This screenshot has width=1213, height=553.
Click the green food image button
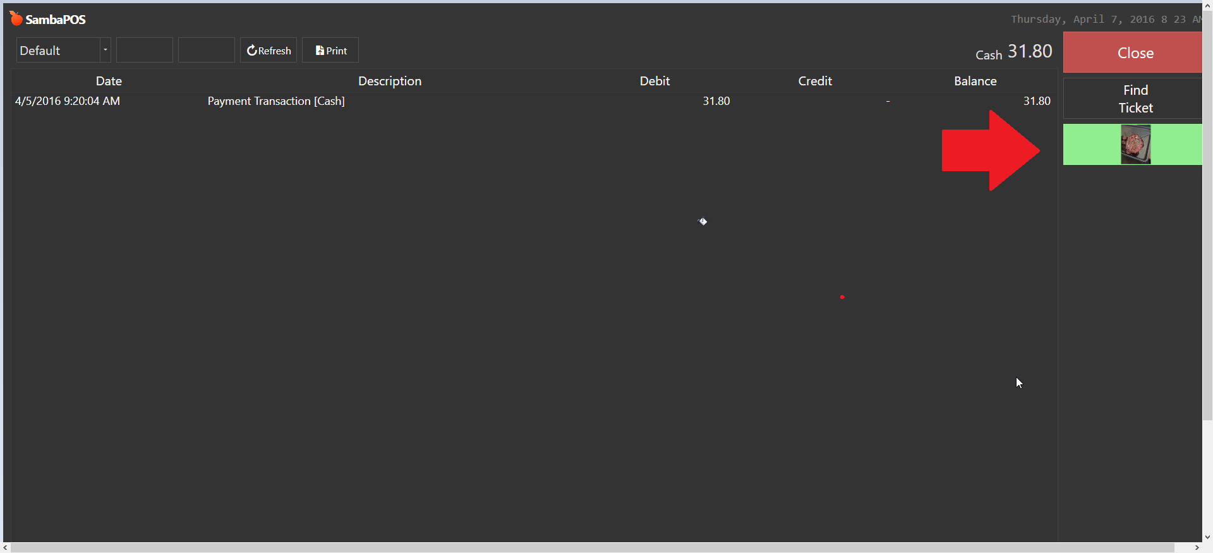[1135, 145]
